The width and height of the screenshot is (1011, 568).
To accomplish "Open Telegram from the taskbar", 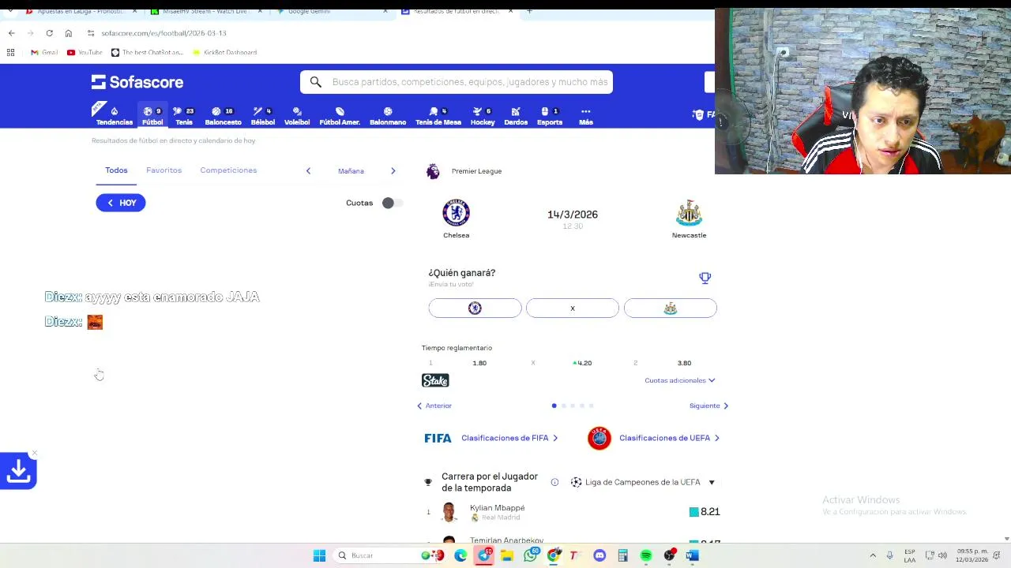I will [484, 555].
